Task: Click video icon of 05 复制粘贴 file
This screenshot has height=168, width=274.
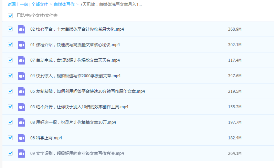Action: coord(22,91)
